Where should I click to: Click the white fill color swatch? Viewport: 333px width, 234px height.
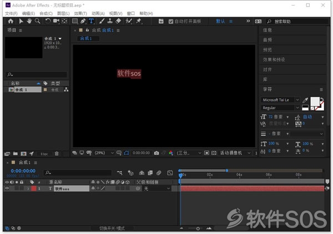(x=315, y=102)
